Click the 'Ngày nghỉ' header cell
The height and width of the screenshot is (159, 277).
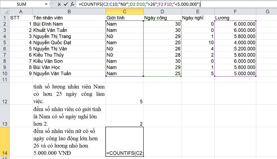coord(198,18)
